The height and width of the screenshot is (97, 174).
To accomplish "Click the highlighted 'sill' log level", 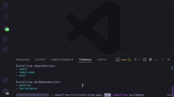I will (x=108, y=95).
